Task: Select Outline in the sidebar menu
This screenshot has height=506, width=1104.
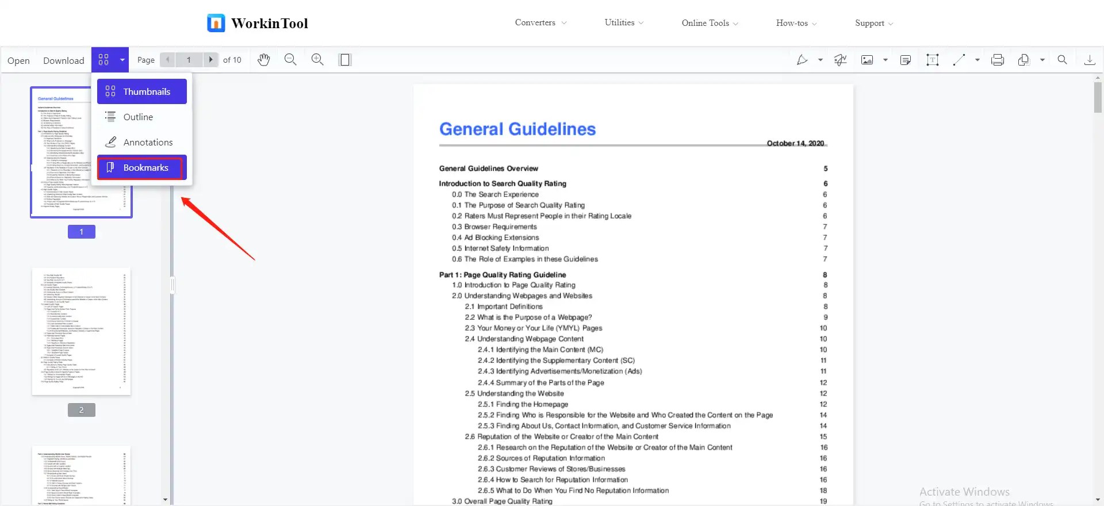Action: (x=142, y=117)
